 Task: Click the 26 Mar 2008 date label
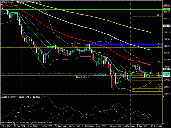click(x=129, y=126)
